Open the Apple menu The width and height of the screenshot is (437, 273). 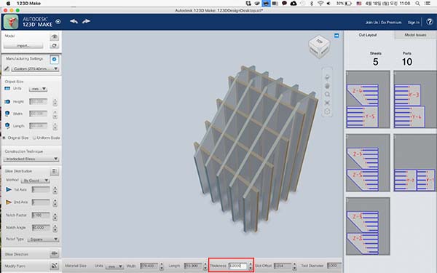click(x=8, y=4)
